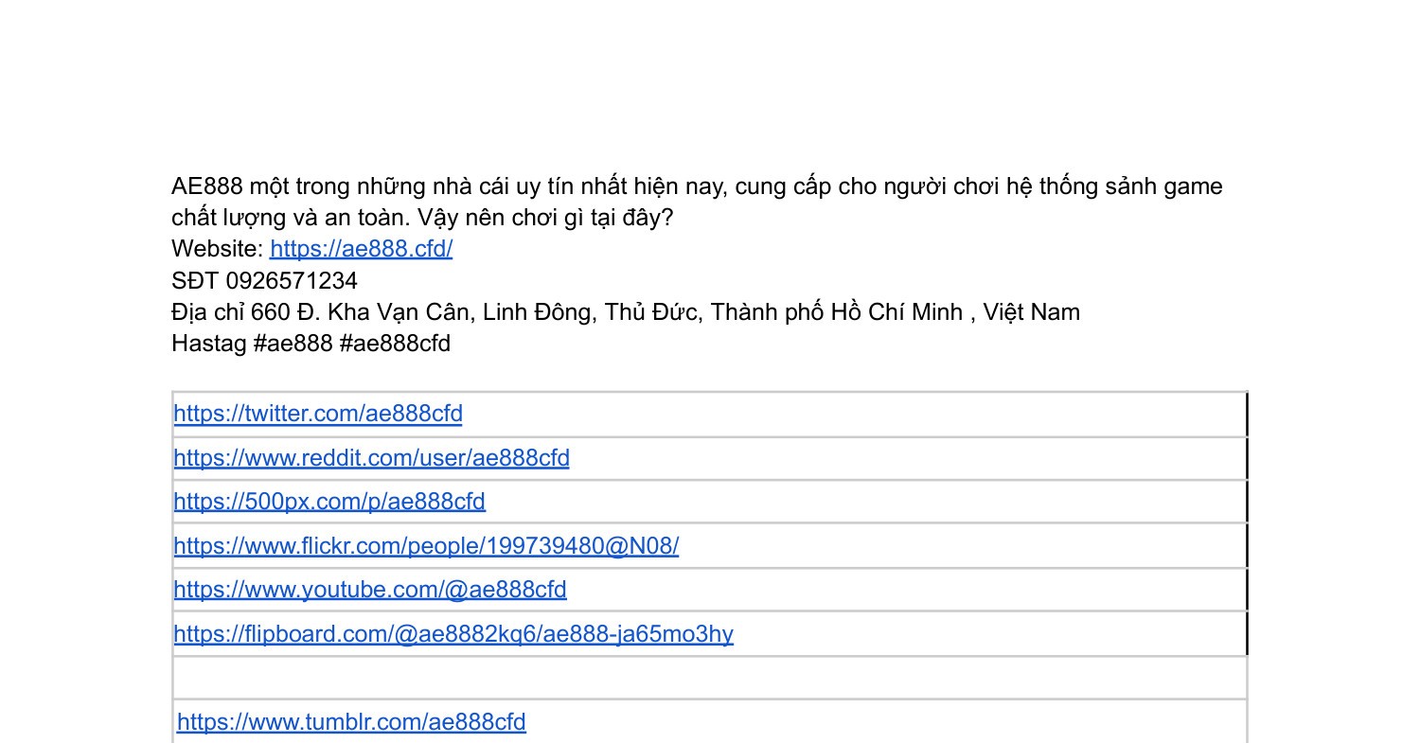Image resolution: width=1420 pixels, height=743 pixels.
Task: Click the standalone #ae888 hashtag text
Action: click(293, 344)
